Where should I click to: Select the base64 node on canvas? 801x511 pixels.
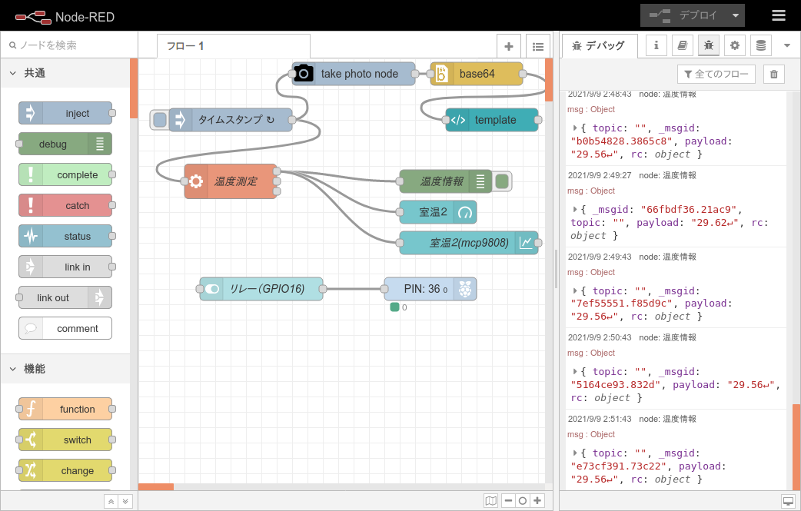click(477, 74)
